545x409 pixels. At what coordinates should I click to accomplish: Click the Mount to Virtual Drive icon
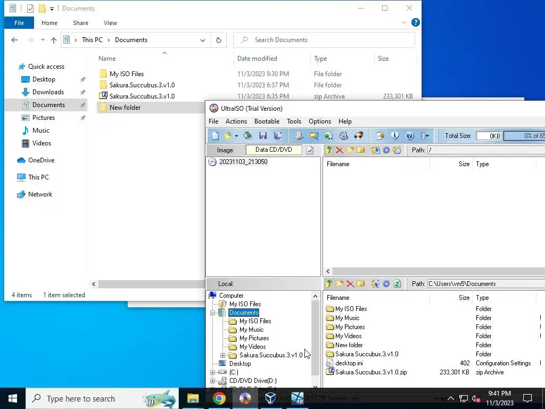pyautogui.click(x=343, y=136)
